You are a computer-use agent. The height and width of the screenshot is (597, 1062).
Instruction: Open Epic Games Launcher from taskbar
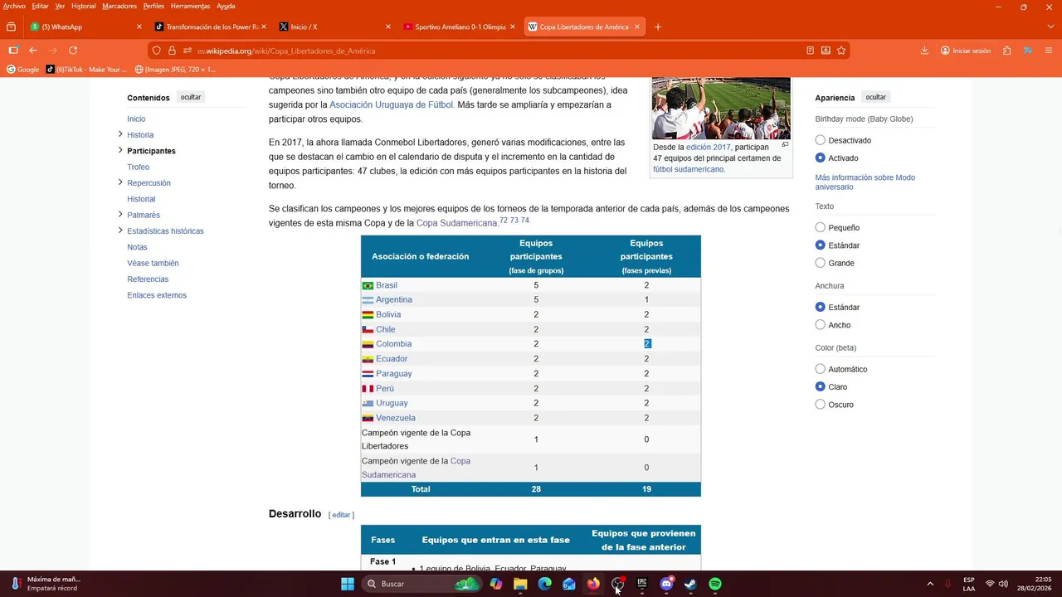(x=641, y=584)
